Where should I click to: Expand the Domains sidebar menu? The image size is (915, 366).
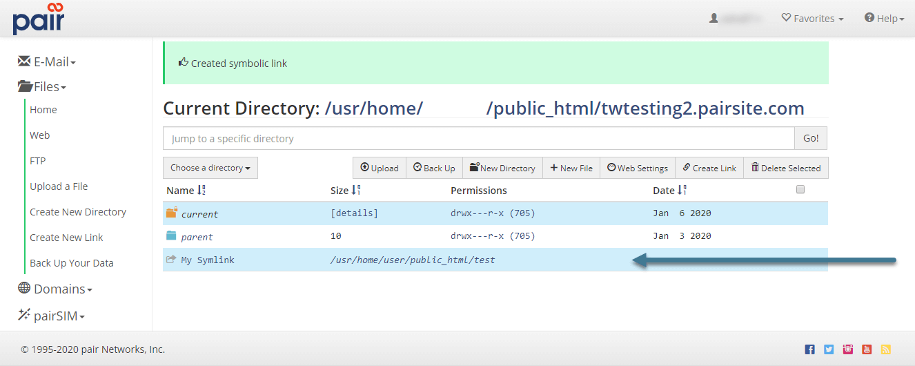tap(55, 289)
